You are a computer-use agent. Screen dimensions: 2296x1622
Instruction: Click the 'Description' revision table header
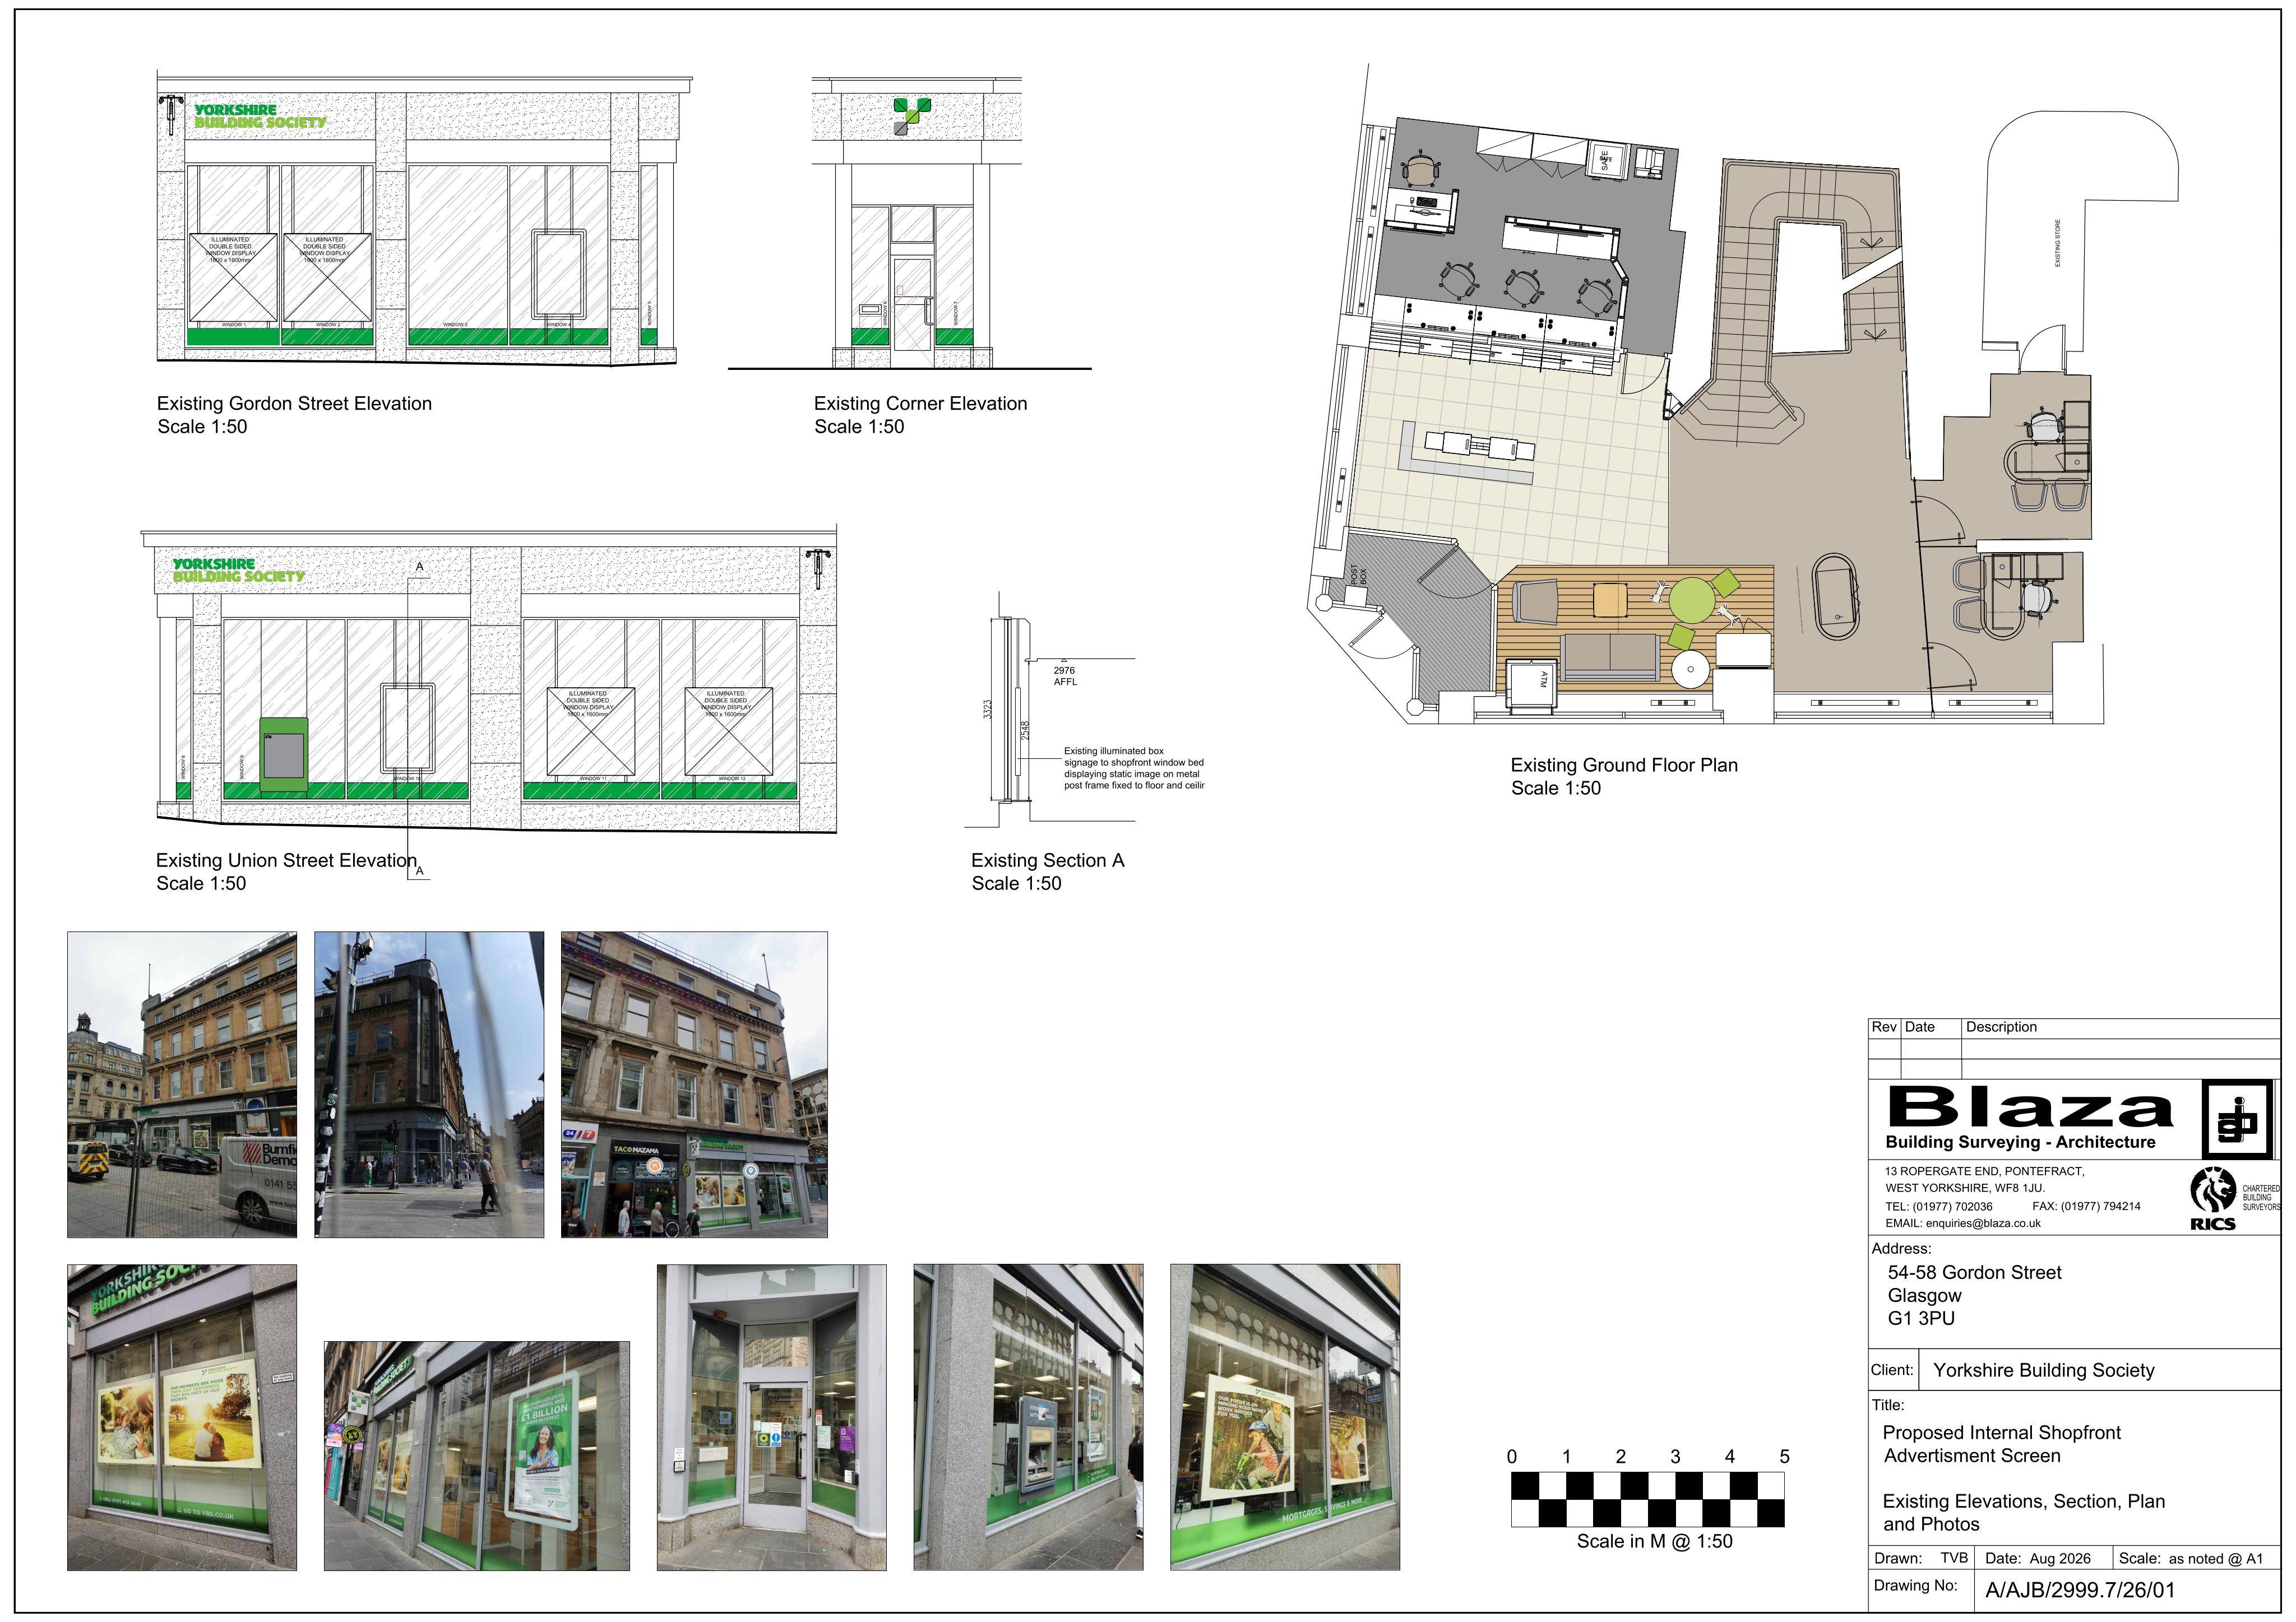pos(2001,1027)
